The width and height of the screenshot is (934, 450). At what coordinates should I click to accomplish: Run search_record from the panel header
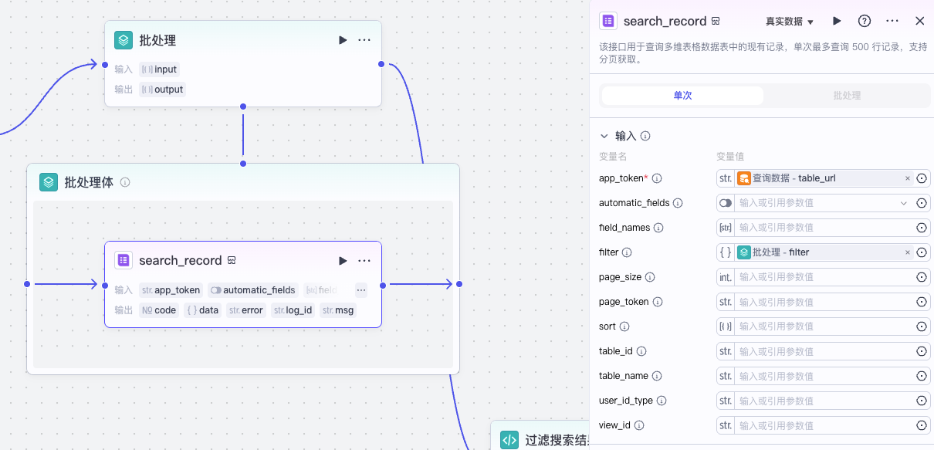pyautogui.click(x=837, y=21)
